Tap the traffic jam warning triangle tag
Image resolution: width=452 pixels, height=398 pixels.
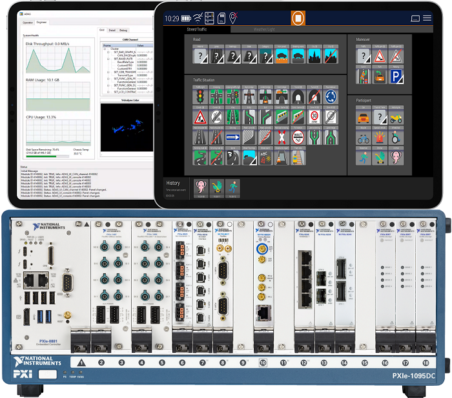(x=380, y=56)
